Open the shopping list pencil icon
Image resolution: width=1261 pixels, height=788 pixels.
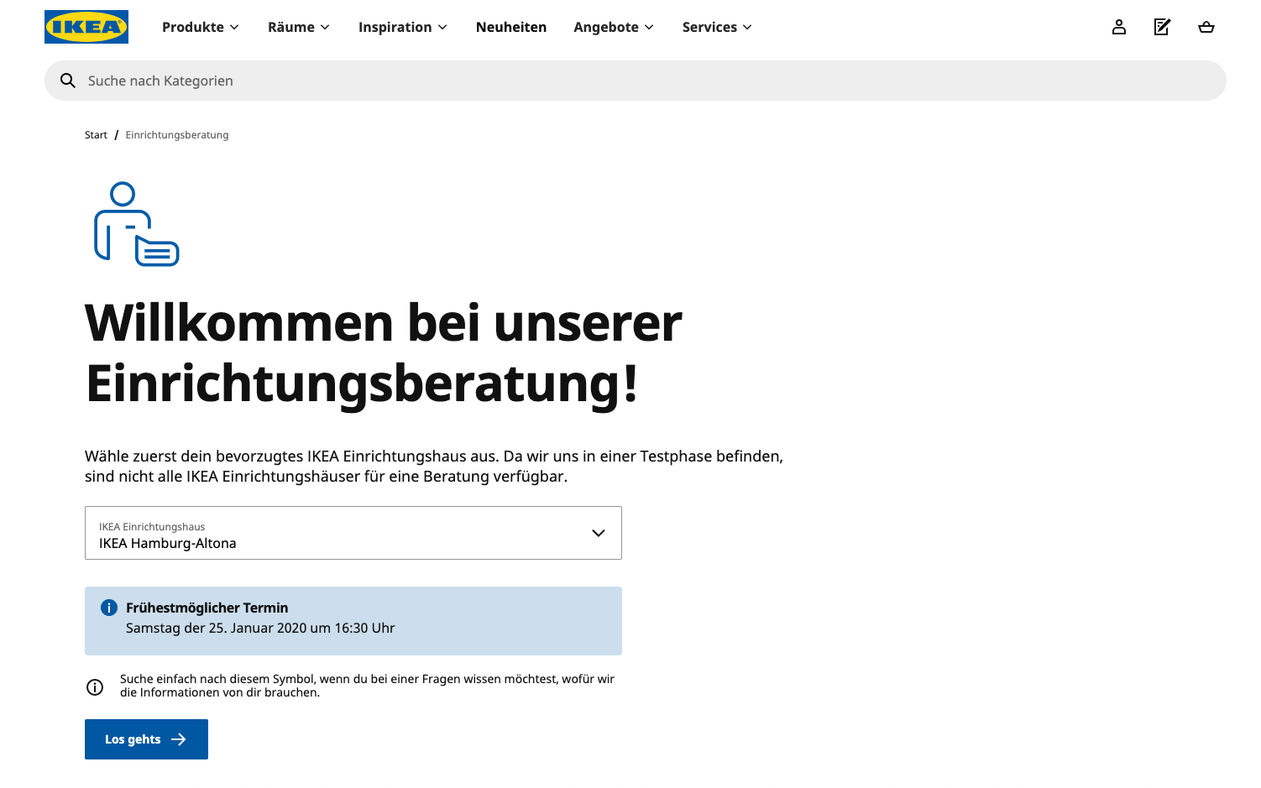point(1162,27)
